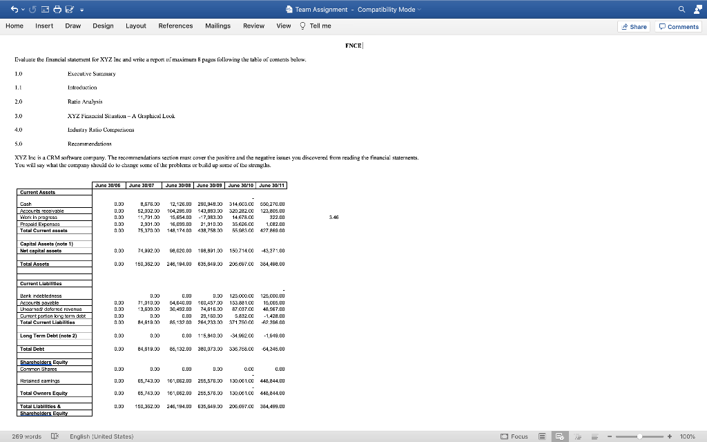707x442 pixels.
Task: Open the Insert ribbon tab
Action: pos(44,26)
